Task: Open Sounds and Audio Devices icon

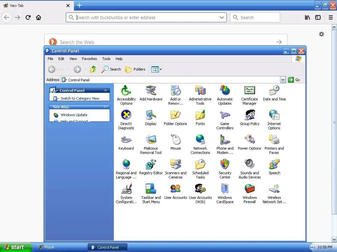Action: coord(249,169)
